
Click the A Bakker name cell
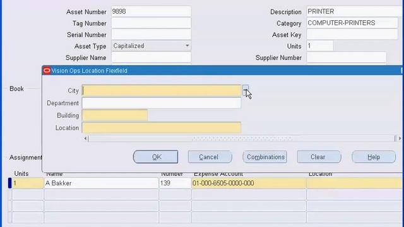101,183
